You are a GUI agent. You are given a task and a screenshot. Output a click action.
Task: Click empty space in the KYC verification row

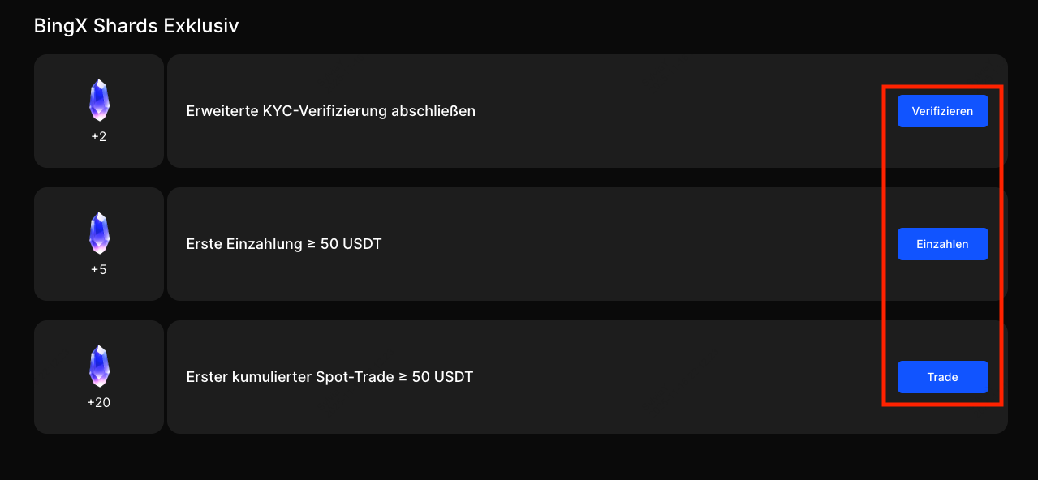[665, 111]
